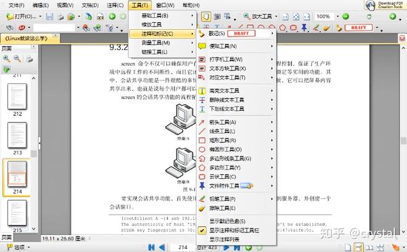
Task: Click the green zoom-out circle button
Action: 345,16
